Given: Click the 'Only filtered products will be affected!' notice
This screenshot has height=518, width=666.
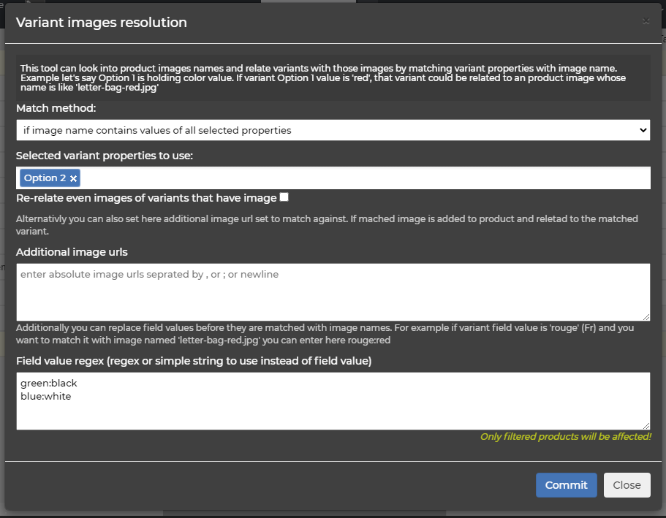Looking at the screenshot, I should 565,436.
